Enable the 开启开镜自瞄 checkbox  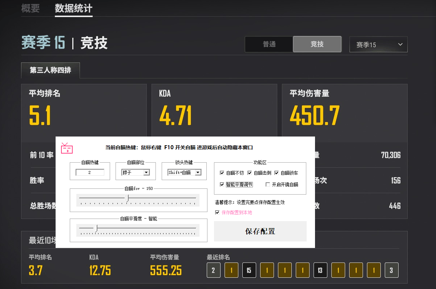pos(268,185)
